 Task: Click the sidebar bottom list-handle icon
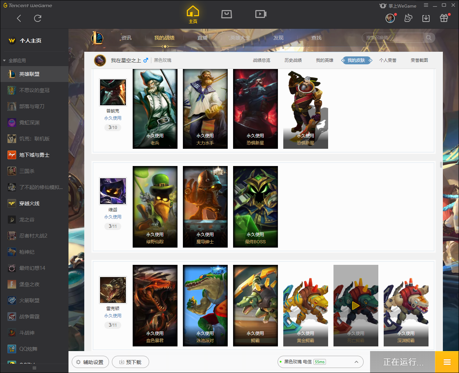pyautogui.click(x=34, y=368)
